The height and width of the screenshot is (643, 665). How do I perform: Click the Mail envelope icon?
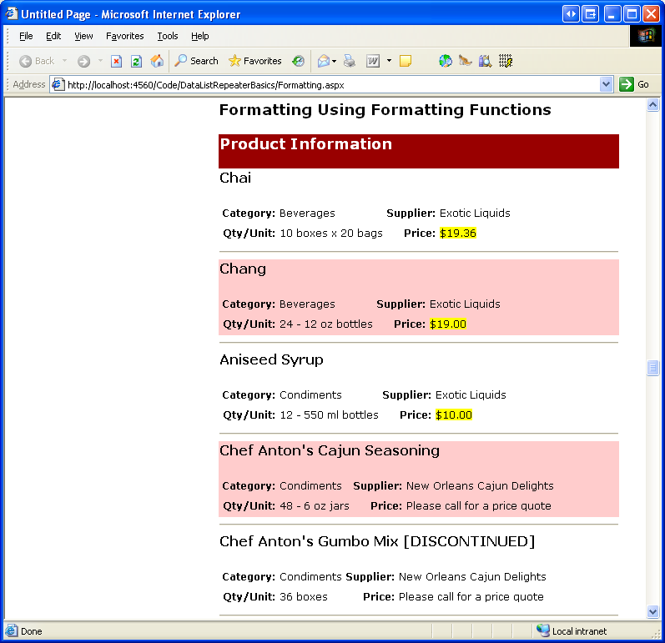(x=322, y=61)
